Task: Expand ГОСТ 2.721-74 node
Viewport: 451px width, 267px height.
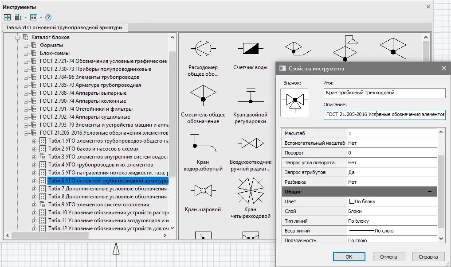Action: pos(26,62)
